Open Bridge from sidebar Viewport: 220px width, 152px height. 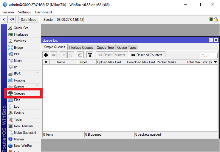coord(24,48)
